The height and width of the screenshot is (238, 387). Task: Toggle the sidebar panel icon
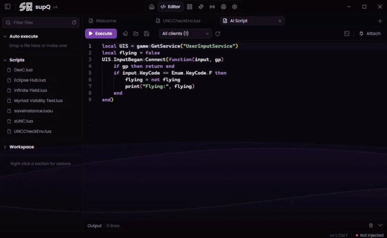coord(8,7)
